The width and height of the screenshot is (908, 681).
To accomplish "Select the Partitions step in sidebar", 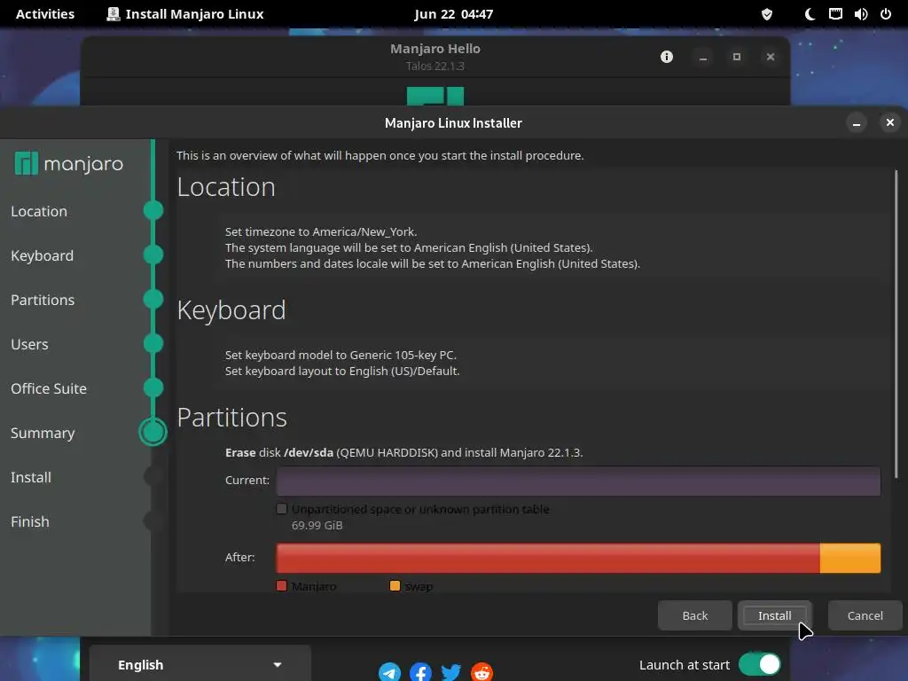I will click(x=43, y=300).
